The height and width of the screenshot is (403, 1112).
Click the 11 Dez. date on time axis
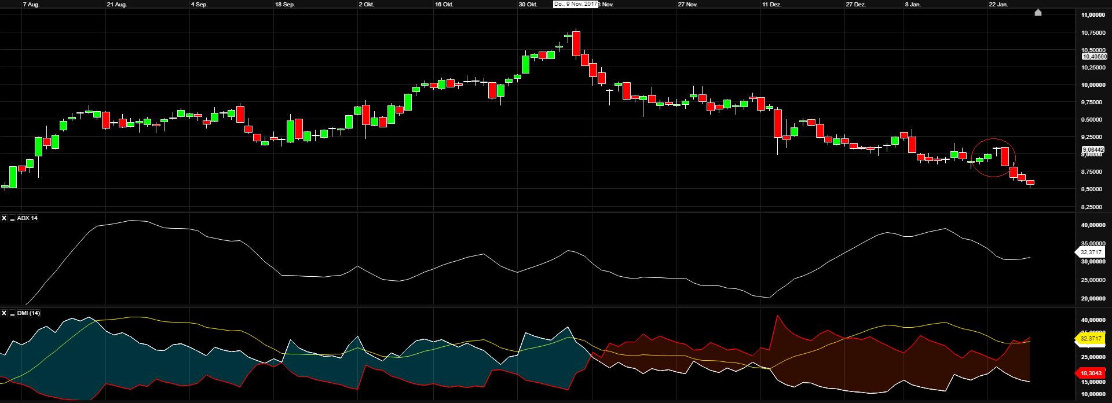coord(771,5)
